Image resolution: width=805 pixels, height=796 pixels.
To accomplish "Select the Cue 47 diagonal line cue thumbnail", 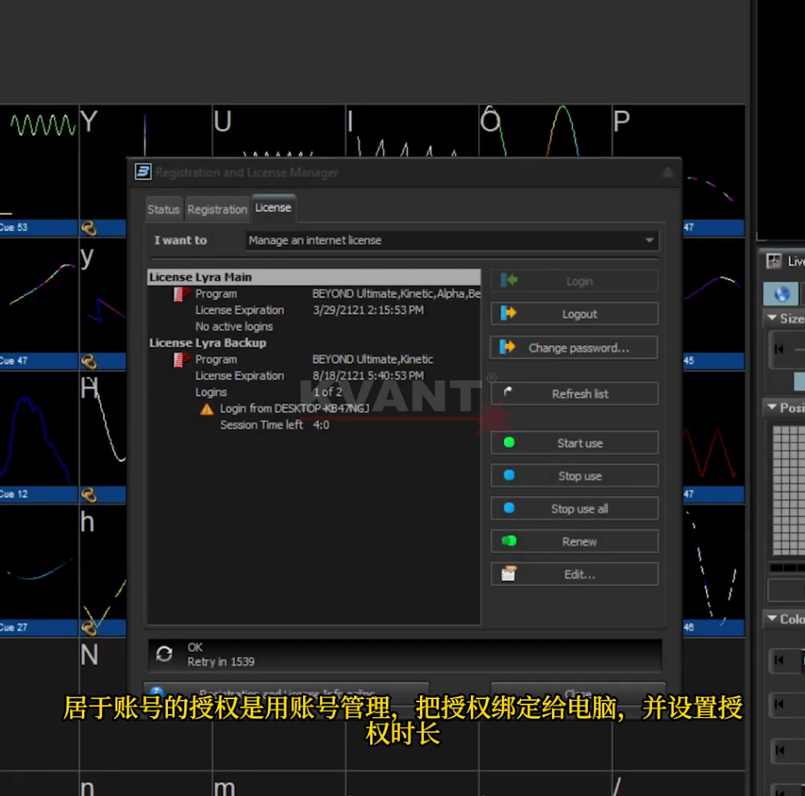I will click(39, 295).
